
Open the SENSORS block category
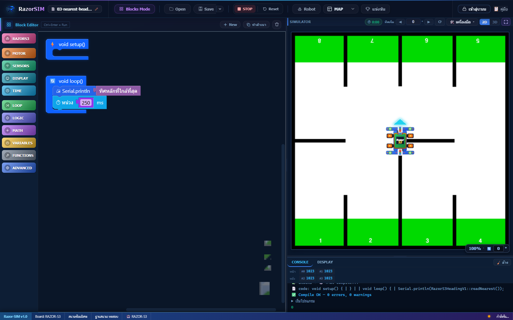tap(19, 66)
